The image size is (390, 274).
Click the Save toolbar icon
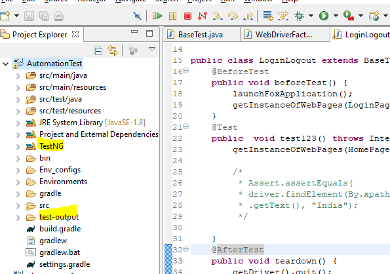[29, 16]
